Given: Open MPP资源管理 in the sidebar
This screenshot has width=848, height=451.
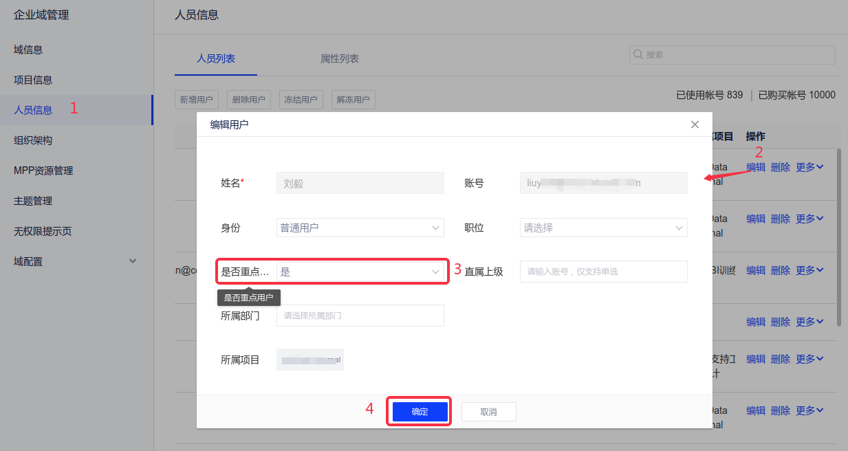Looking at the screenshot, I should pos(43,170).
